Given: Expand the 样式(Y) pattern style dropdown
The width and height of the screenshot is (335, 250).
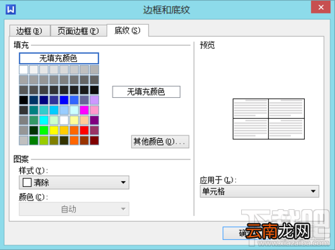Looking at the screenshot, I should tap(74, 182).
